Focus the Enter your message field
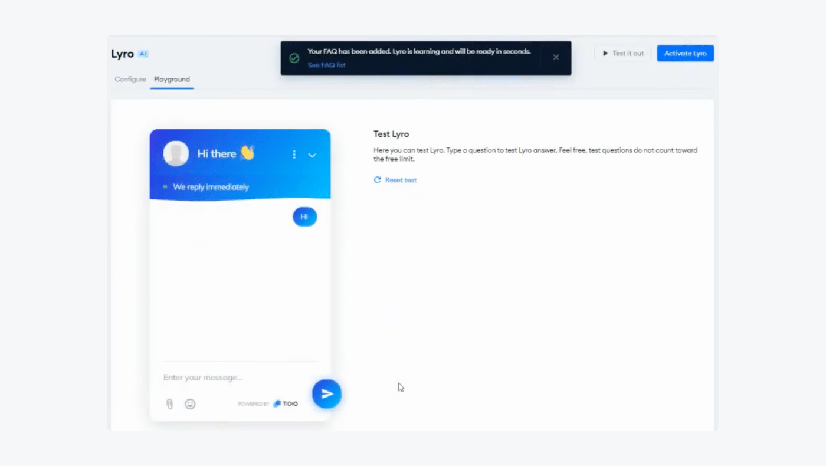The width and height of the screenshot is (826, 466). [x=240, y=378]
